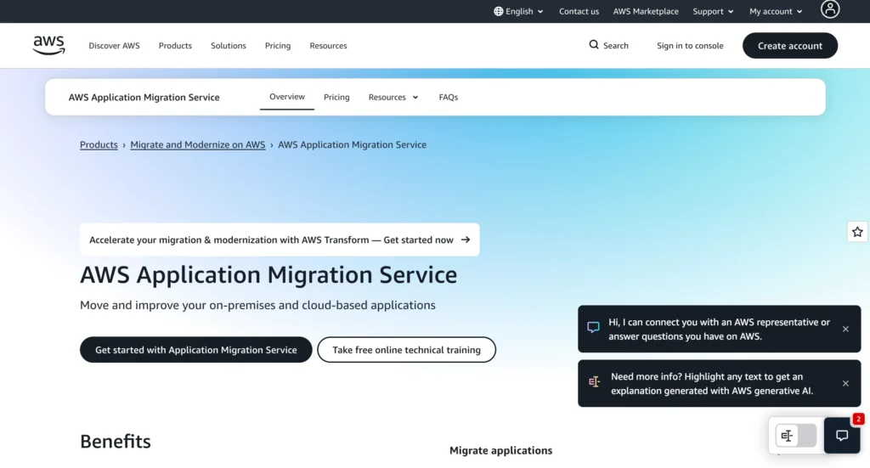The width and height of the screenshot is (870, 468).
Task: Click the chat message icon in AWS representative notification
Action: [593, 327]
